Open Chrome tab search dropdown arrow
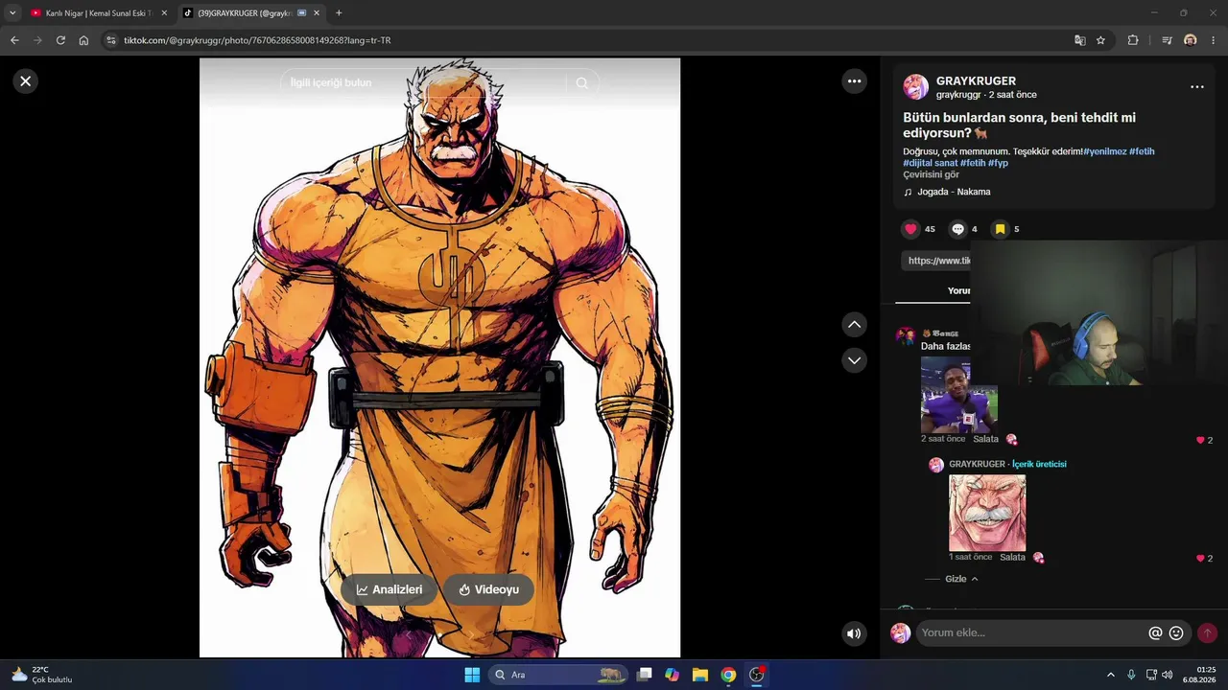 [12, 13]
